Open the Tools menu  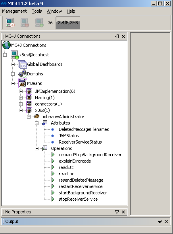(37, 11)
